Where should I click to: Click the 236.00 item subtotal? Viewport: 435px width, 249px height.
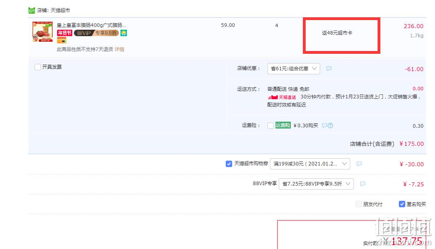pyautogui.click(x=413, y=26)
